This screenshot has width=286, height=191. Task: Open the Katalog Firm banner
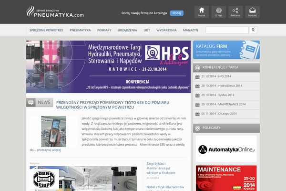coord(226,50)
